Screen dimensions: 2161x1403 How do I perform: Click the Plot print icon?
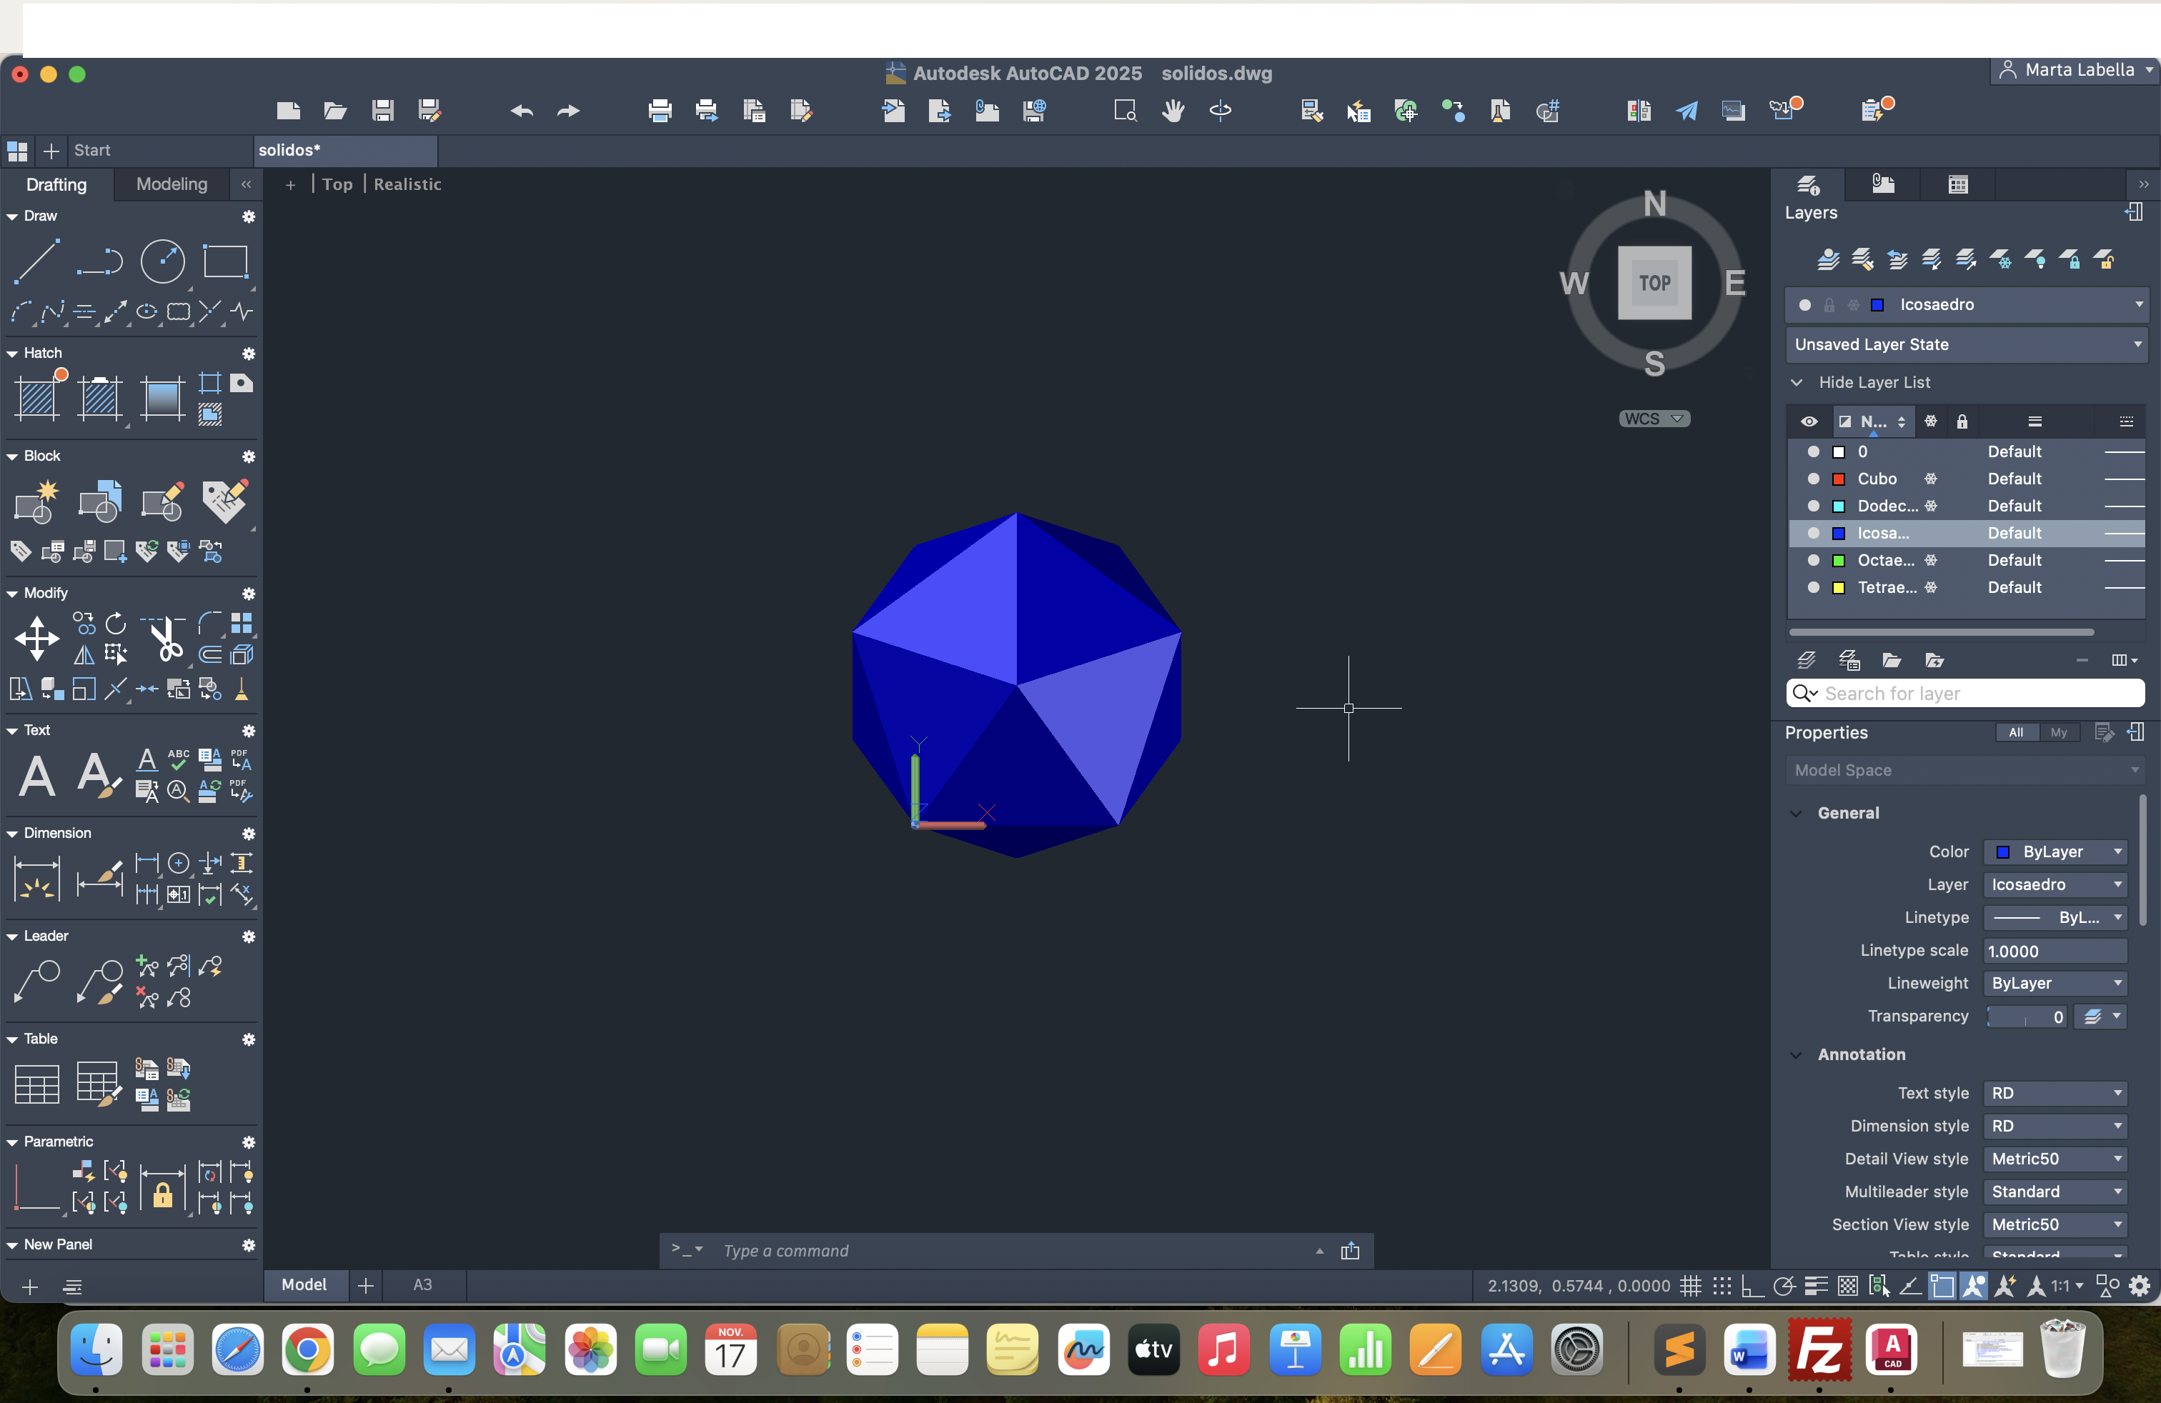660,111
